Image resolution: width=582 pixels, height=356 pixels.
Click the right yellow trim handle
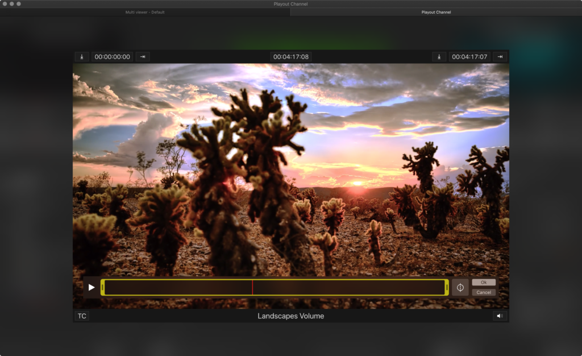[x=447, y=287]
